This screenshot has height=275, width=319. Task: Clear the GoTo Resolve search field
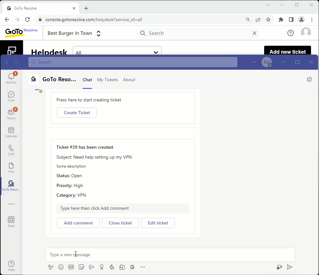point(254,33)
